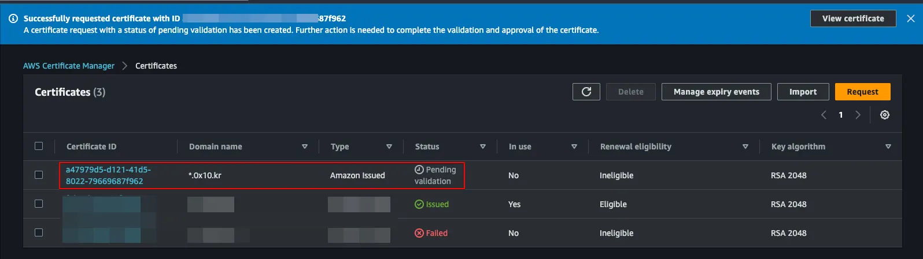Click the orange Request button
The height and width of the screenshot is (259, 923).
862,92
